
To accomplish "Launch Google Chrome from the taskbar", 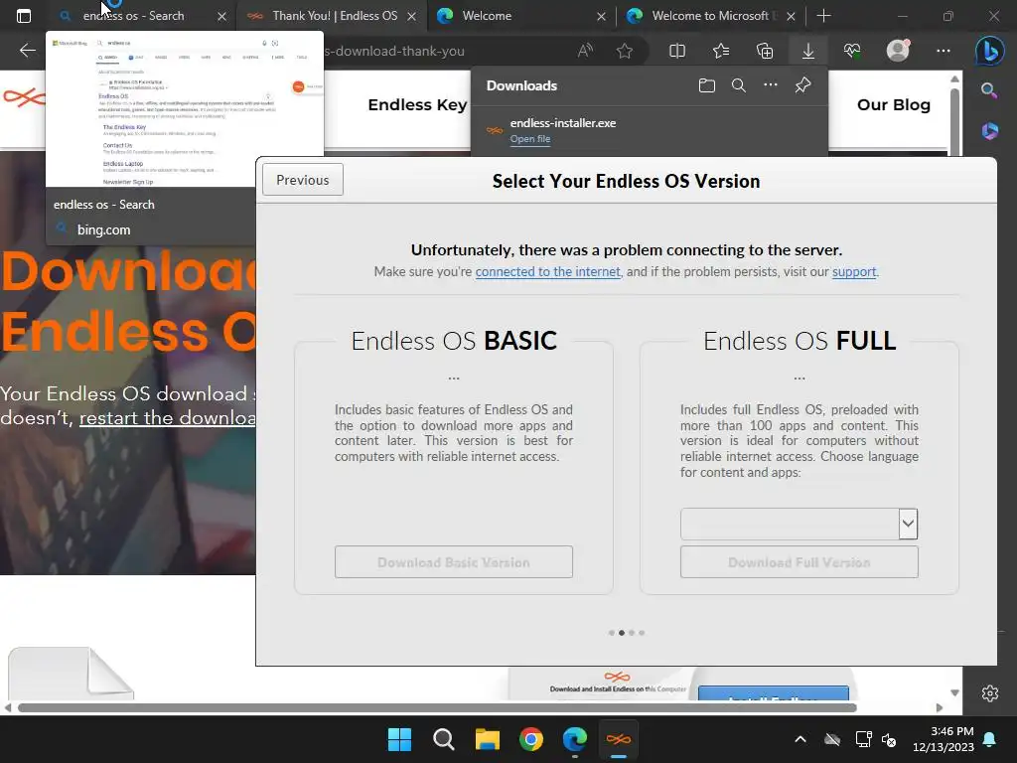I will 531,739.
